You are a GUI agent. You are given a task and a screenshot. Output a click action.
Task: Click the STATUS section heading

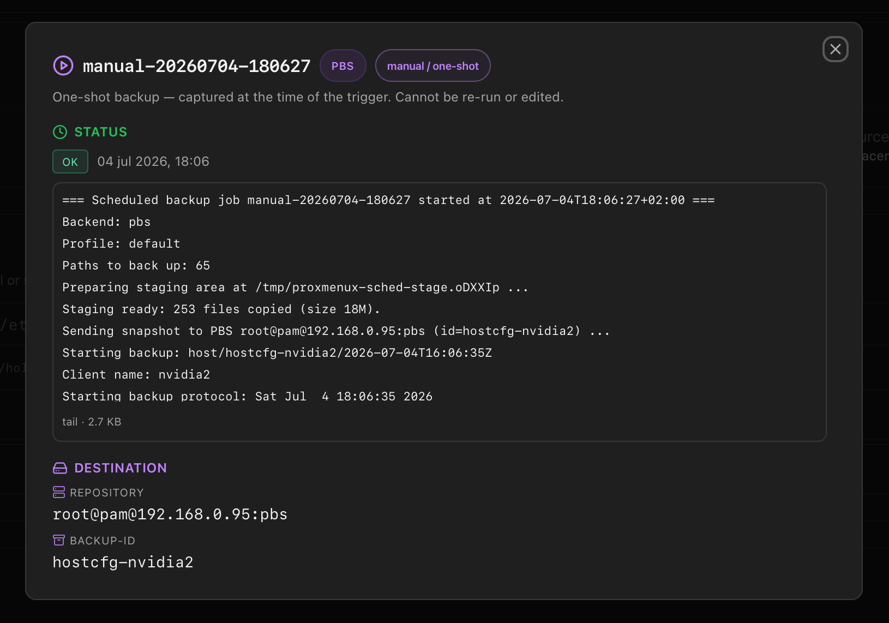point(101,132)
